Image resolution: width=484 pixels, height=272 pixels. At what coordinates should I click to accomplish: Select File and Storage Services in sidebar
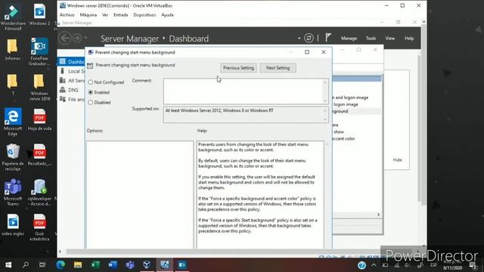point(72,99)
